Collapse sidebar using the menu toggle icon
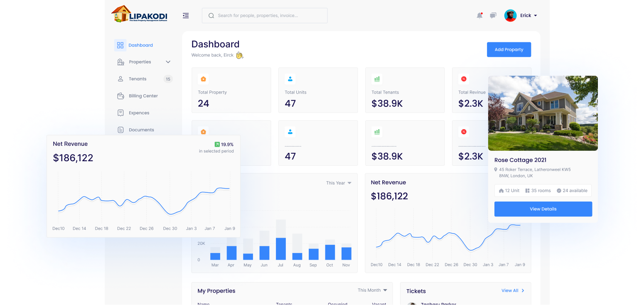 click(x=186, y=16)
